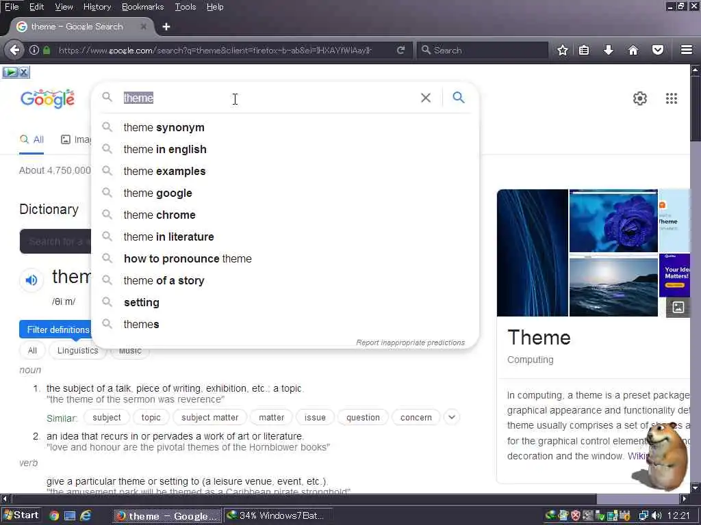
Task: Open the View menu
Action: (x=64, y=7)
